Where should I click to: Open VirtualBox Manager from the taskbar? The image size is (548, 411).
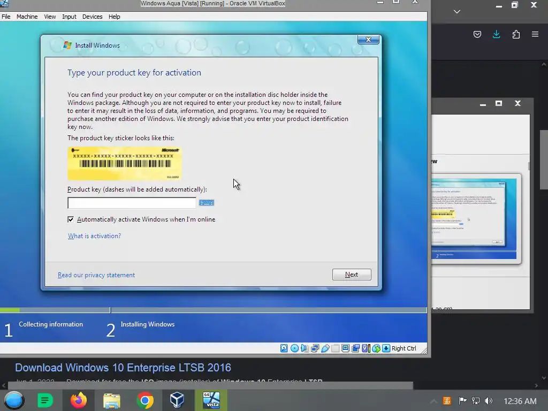click(x=177, y=400)
